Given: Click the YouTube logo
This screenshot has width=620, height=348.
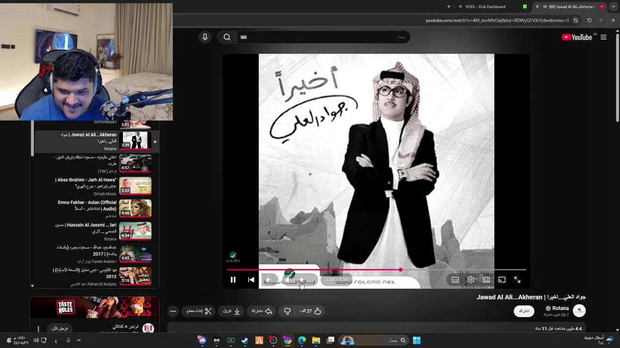Looking at the screenshot, I should (577, 37).
